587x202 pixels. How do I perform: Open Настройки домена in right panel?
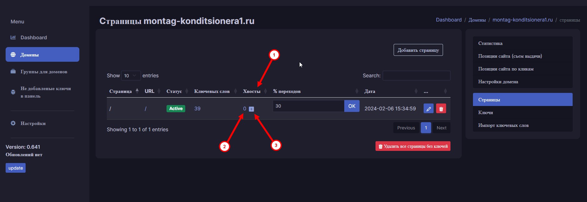pos(523,81)
